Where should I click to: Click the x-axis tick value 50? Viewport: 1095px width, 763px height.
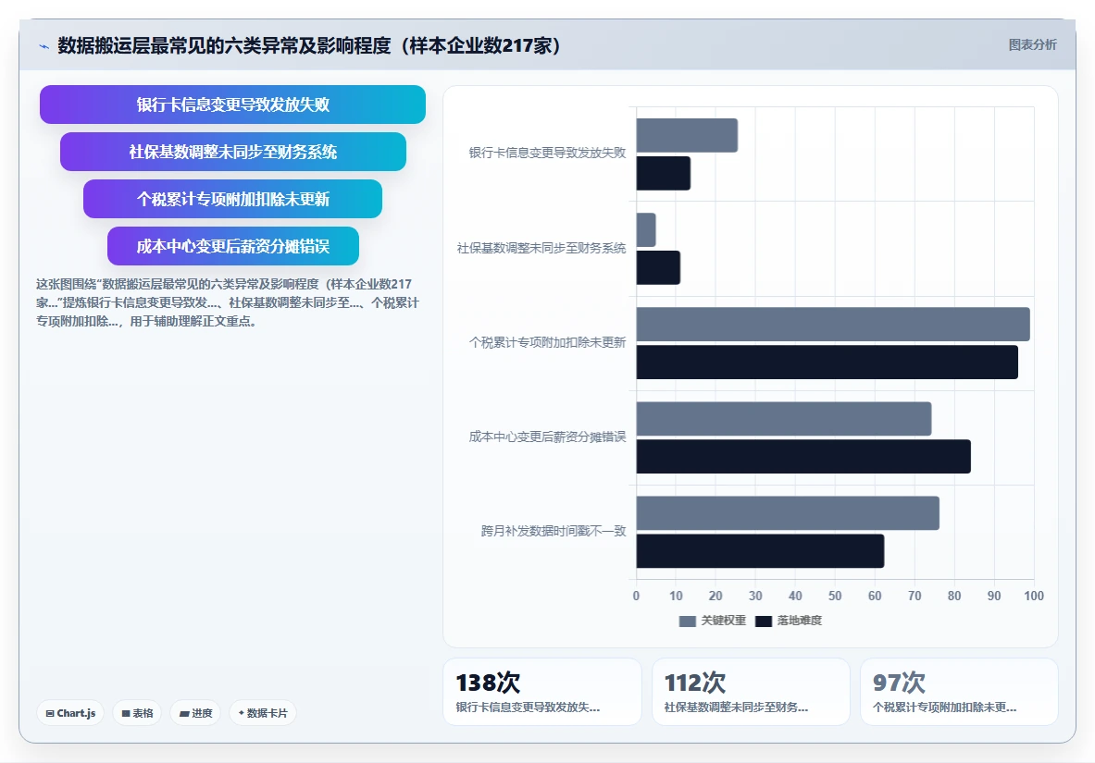pyautogui.click(x=835, y=596)
